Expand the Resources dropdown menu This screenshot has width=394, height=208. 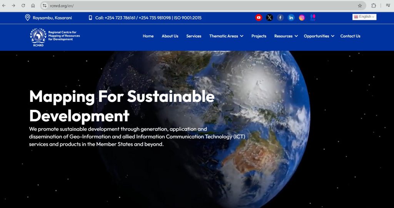click(286, 36)
